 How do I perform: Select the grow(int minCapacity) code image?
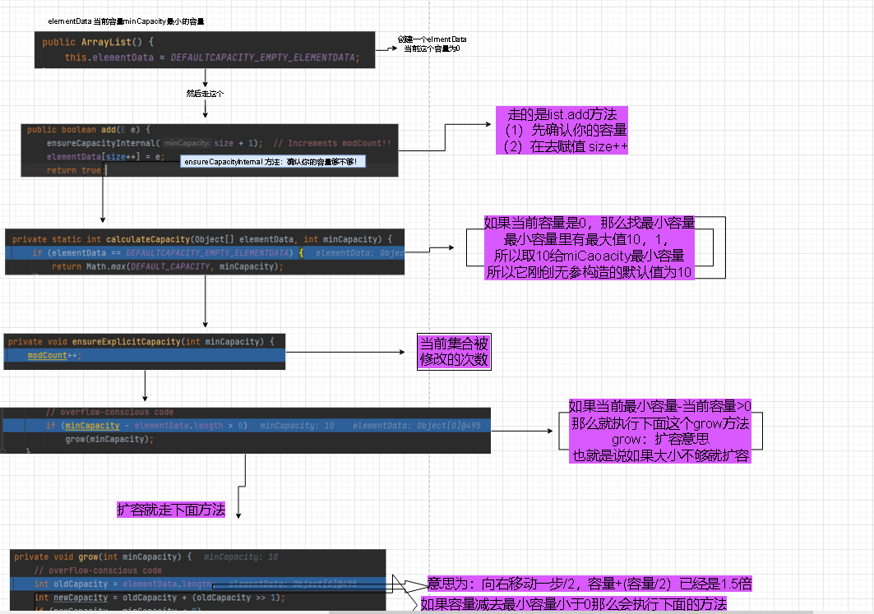(x=198, y=580)
